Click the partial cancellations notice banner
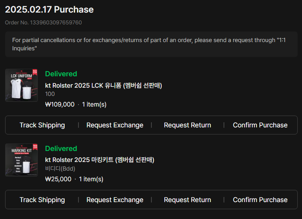 coord(151,44)
